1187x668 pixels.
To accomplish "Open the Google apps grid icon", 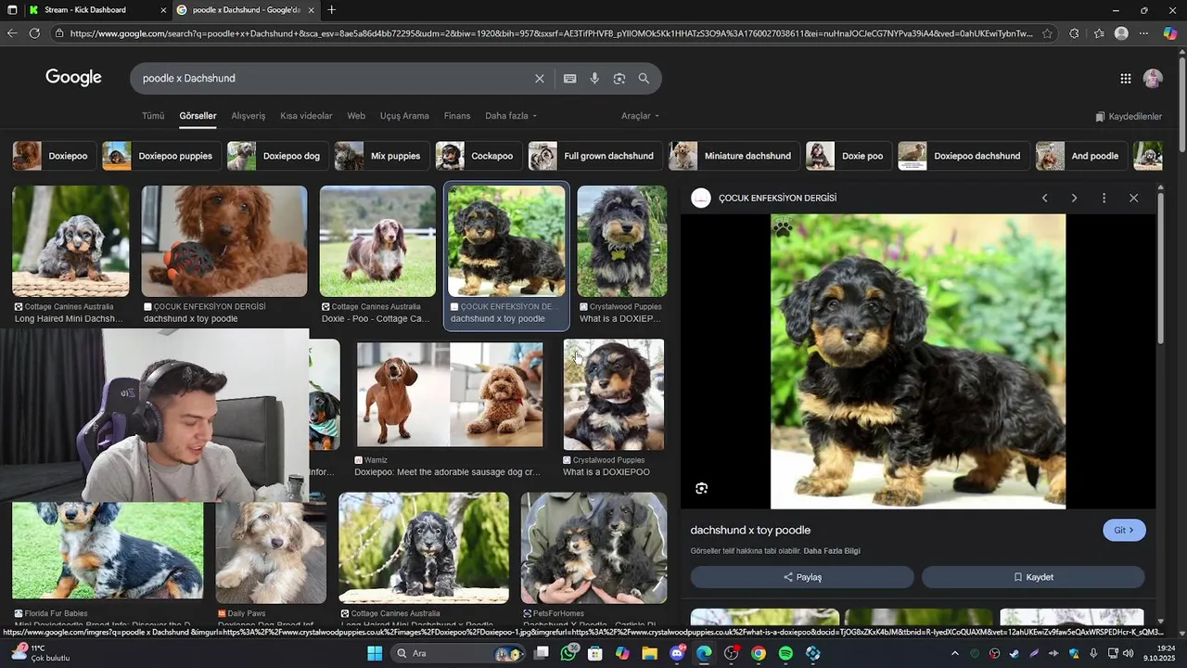I will click(1126, 79).
